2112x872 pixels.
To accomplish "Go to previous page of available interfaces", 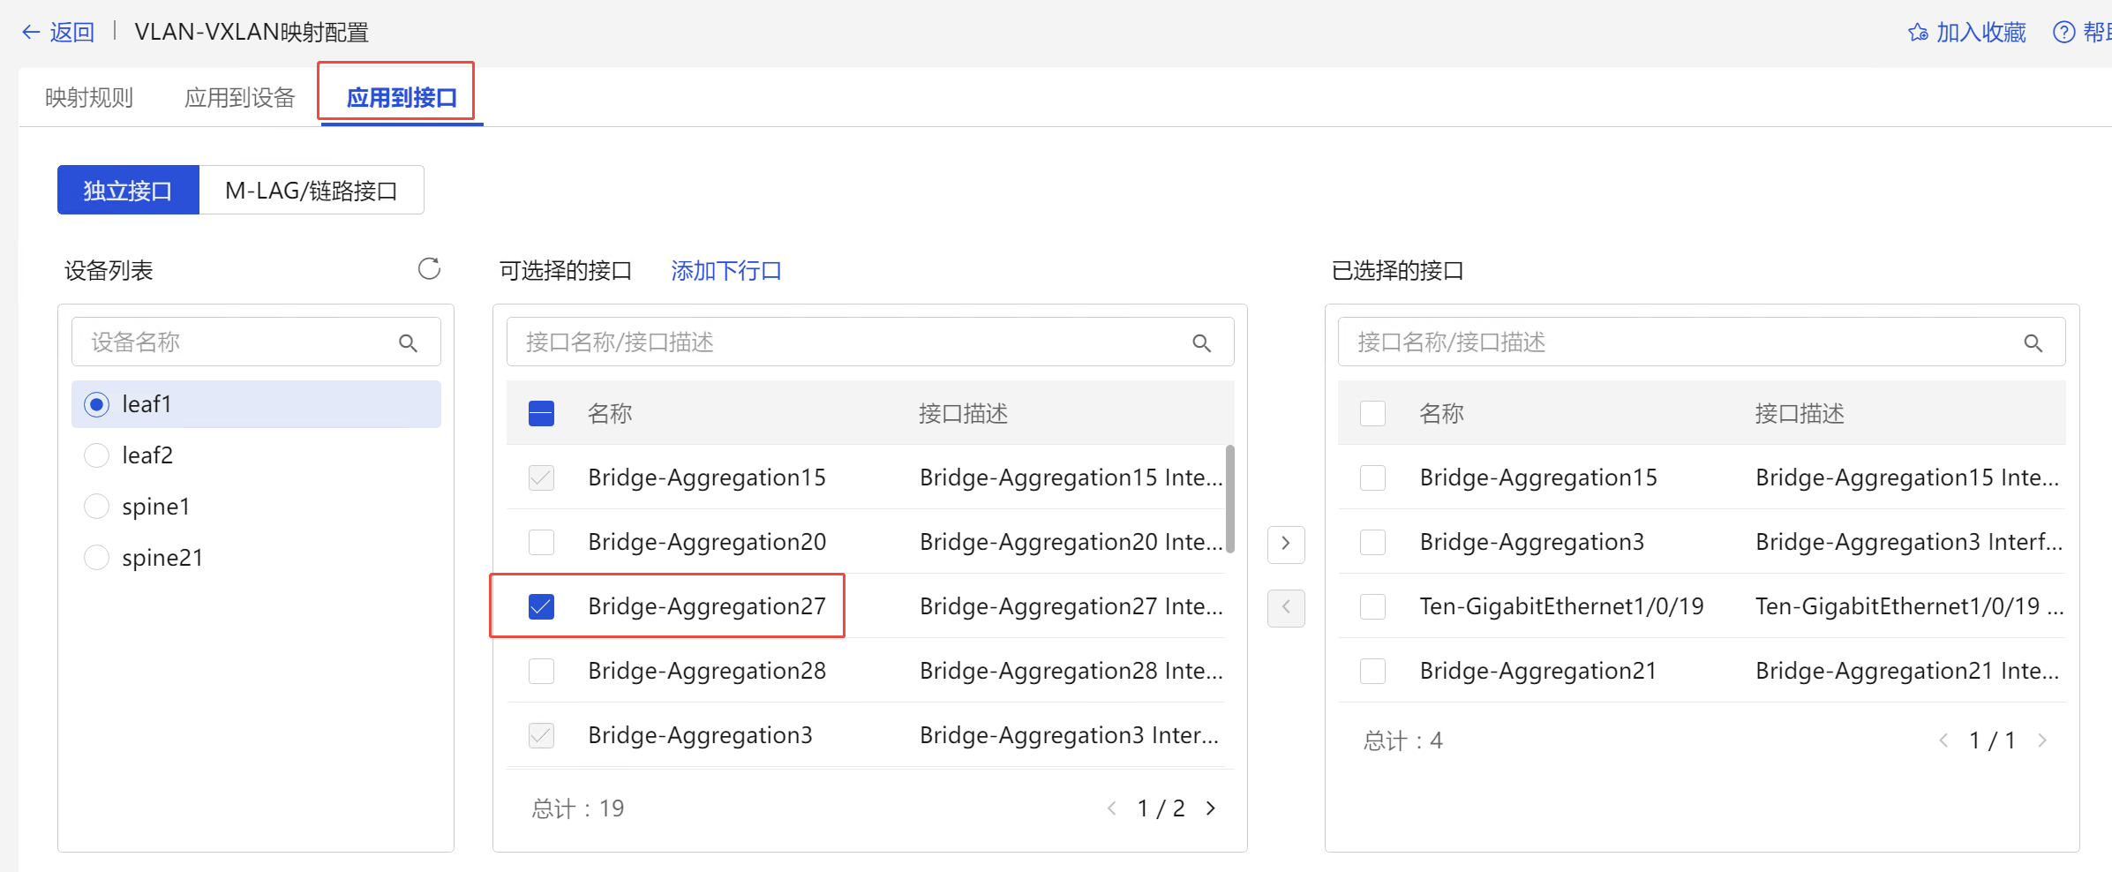I will pyautogui.click(x=1112, y=808).
